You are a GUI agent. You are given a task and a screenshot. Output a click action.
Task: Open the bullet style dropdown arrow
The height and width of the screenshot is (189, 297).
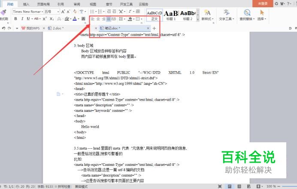click(96, 12)
